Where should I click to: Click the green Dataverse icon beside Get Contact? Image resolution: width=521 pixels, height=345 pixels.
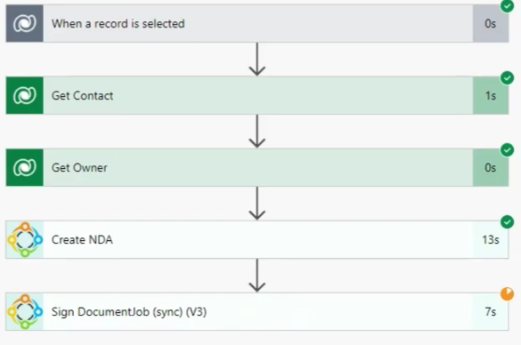[x=25, y=95]
